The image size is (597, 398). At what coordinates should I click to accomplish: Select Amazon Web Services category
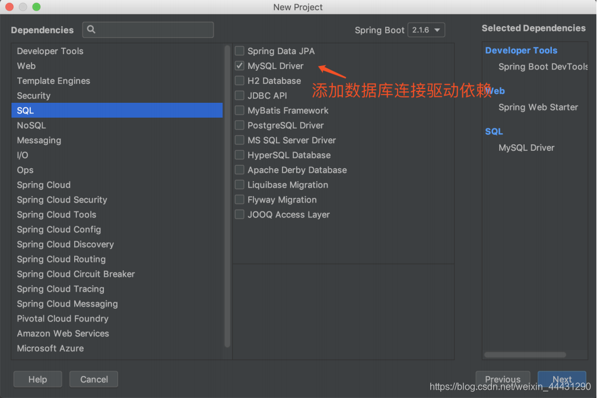(63, 333)
